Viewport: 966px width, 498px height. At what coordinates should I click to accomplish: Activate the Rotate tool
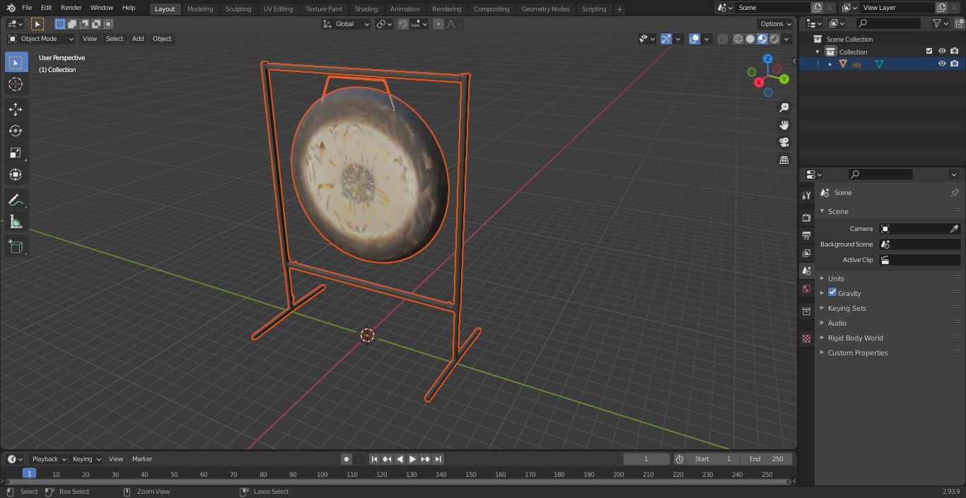16,131
